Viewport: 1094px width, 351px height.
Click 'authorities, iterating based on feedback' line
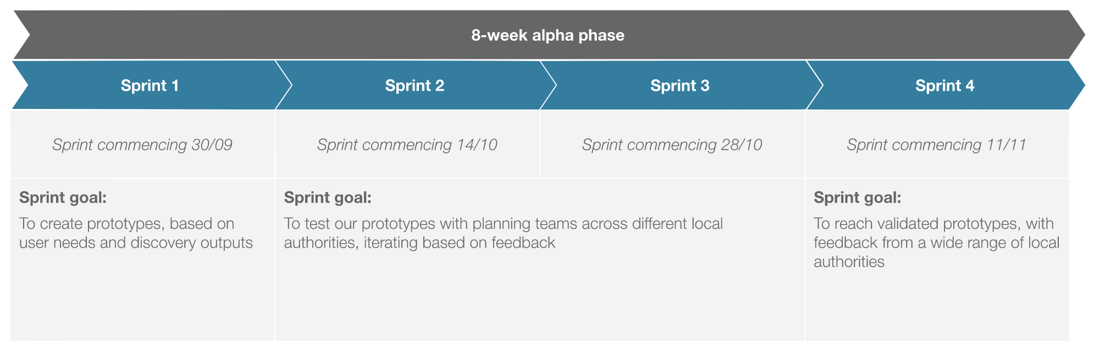[x=419, y=243]
